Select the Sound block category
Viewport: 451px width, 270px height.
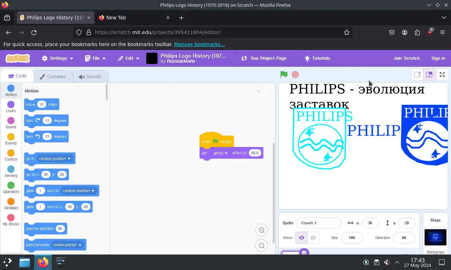click(x=11, y=123)
